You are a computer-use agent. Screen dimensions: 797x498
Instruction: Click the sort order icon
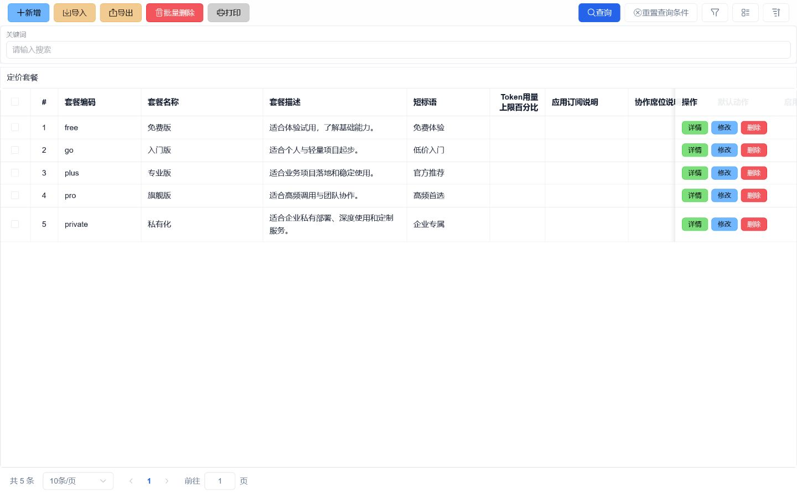pyautogui.click(x=776, y=13)
